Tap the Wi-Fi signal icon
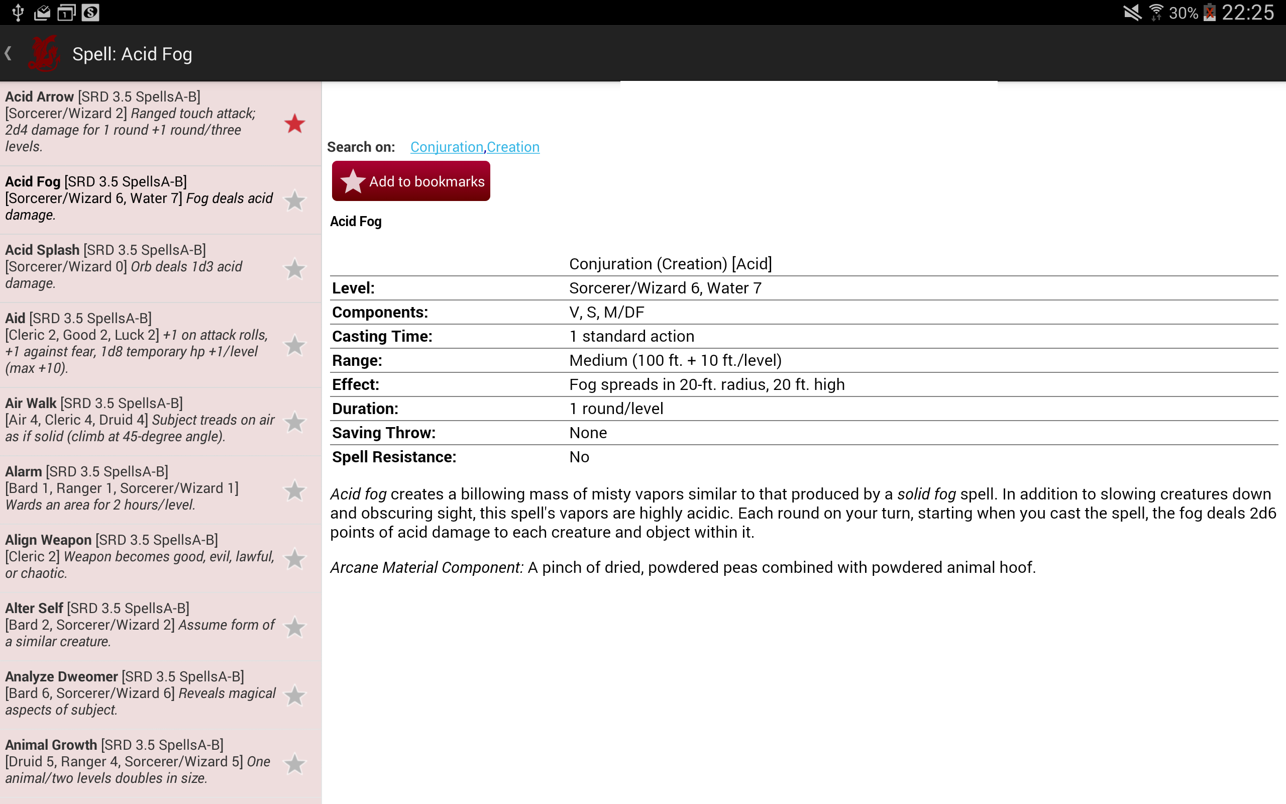Image resolution: width=1286 pixels, height=804 pixels. coord(1156,12)
